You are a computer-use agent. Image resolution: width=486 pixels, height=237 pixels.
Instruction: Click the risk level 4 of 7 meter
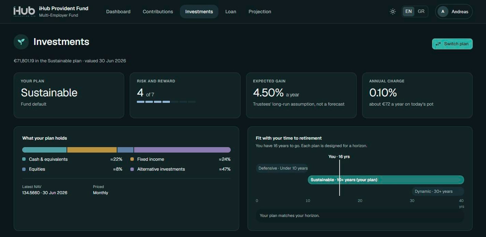(x=166, y=102)
